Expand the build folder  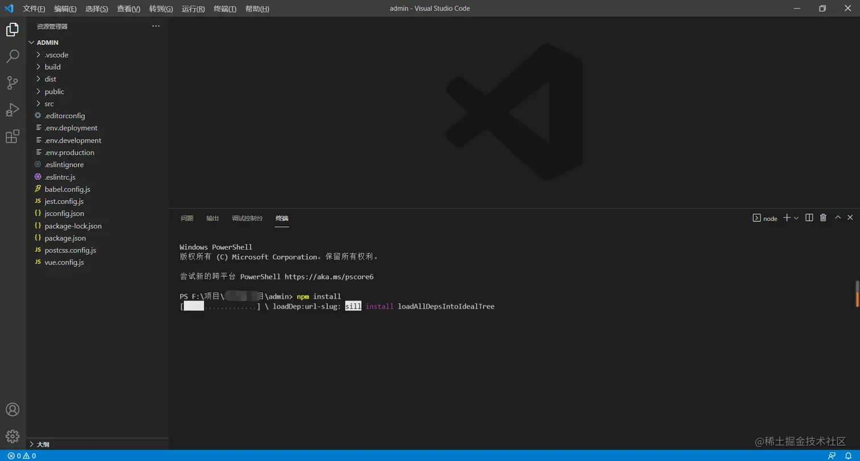(97, 67)
